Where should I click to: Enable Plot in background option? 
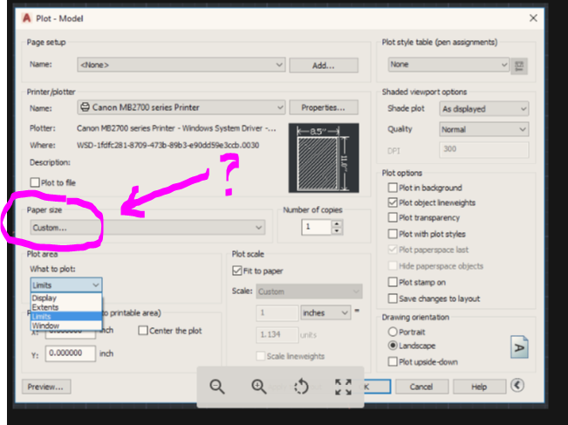pyautogui.click(x=393, y=188)
